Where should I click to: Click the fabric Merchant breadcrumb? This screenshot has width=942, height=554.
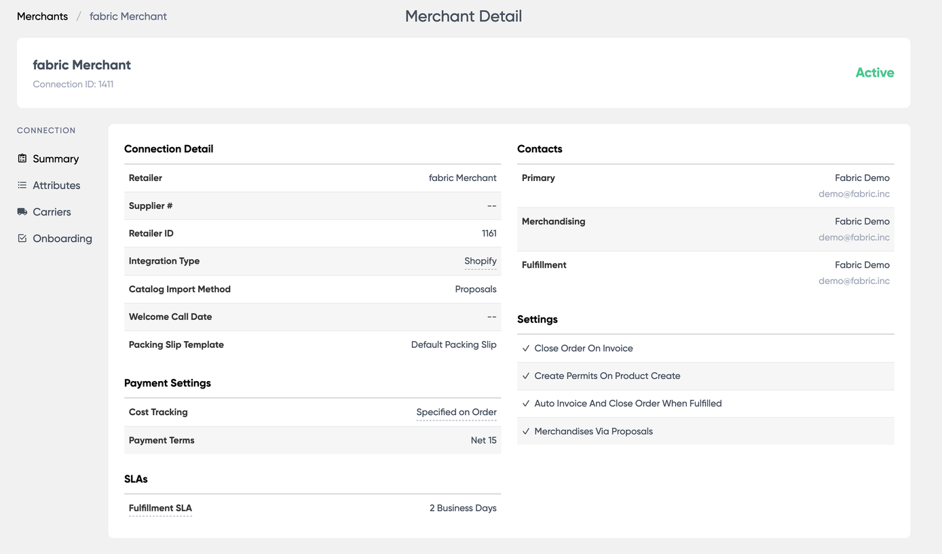coord(128,16)
